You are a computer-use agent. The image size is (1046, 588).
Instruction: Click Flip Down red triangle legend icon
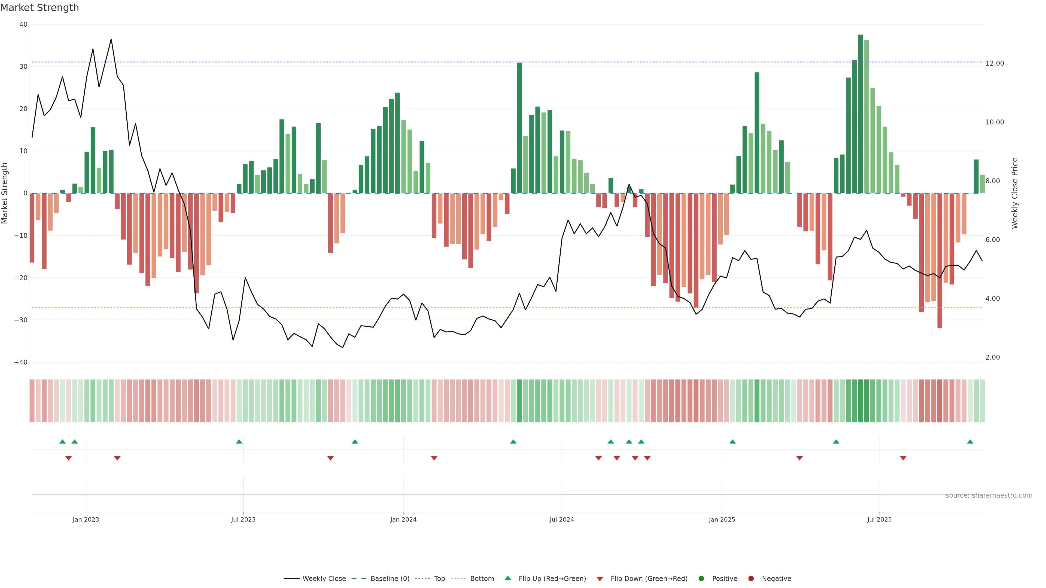coord(600,579)
